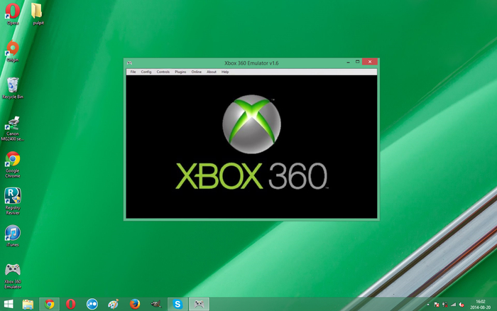Select the Recycle Bin icon
The width and height of the screenshot is (497, 311).
point(13,85)
